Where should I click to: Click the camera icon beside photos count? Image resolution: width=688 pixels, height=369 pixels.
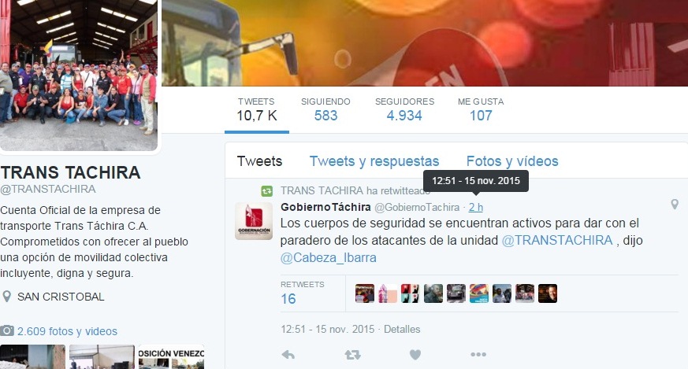(7, 331)
